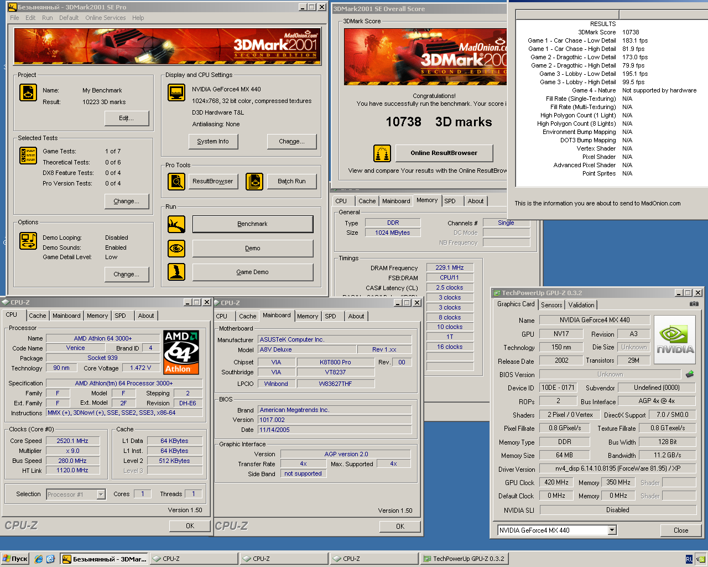Click the Change... button under Options
The width and height of the screenshot is (708, 567).
[127, 275]
